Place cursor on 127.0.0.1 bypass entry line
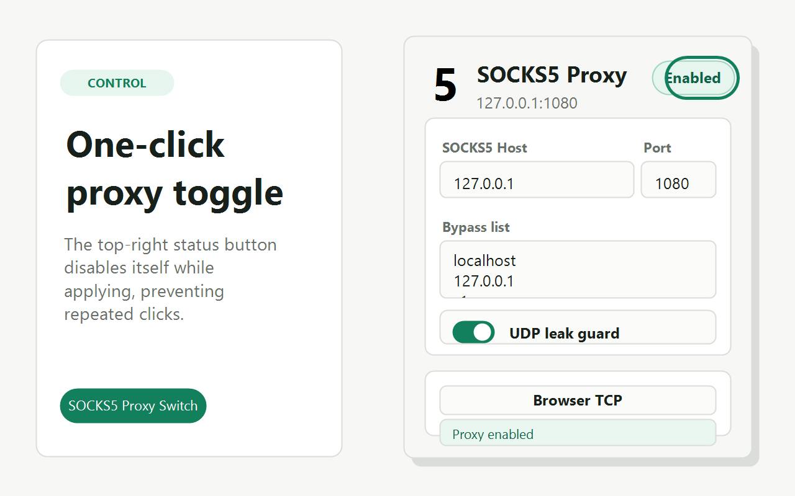The height and width of the screenshot is (496, 795). [x=484, y=281]
